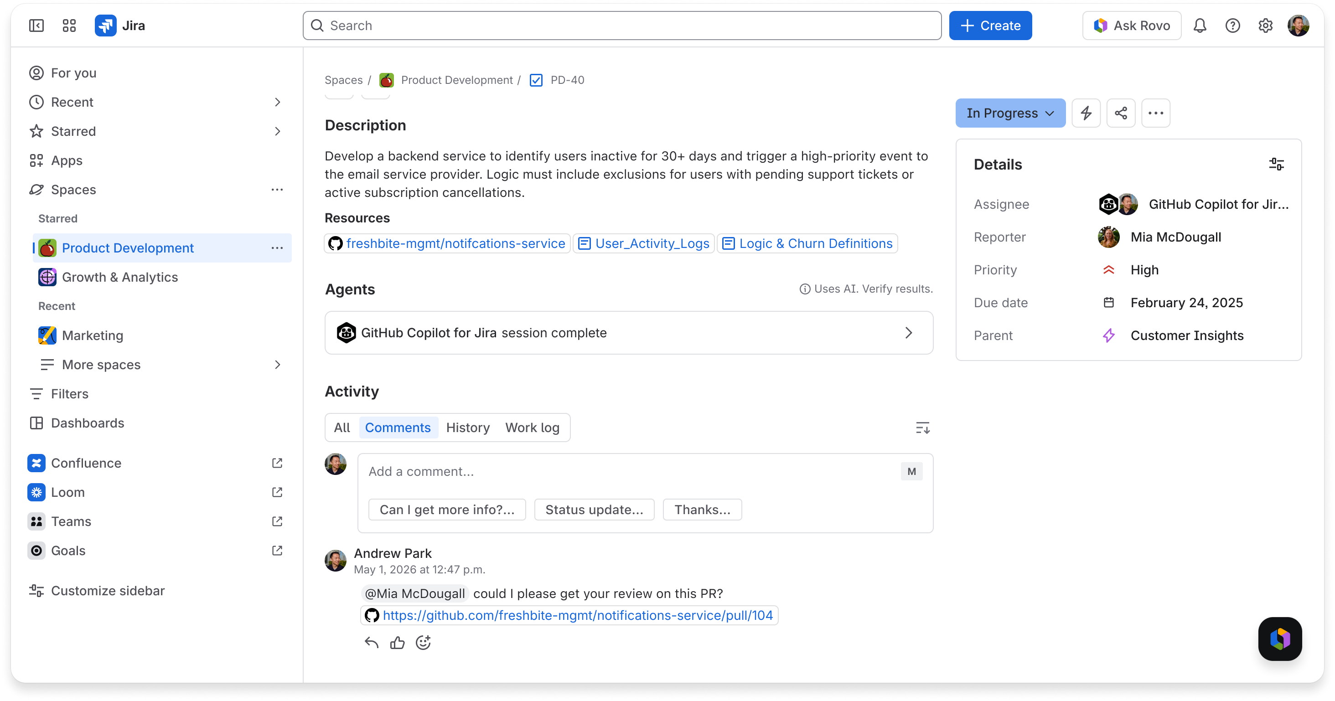Reply to Andrew Park's comment
This screenshot has width=1335, height=701.
click(372, 643)
